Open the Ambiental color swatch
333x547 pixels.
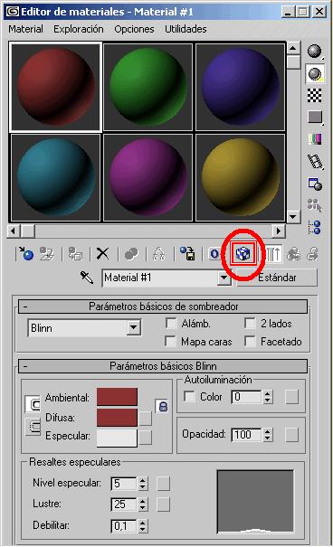[x=117, y=397]
